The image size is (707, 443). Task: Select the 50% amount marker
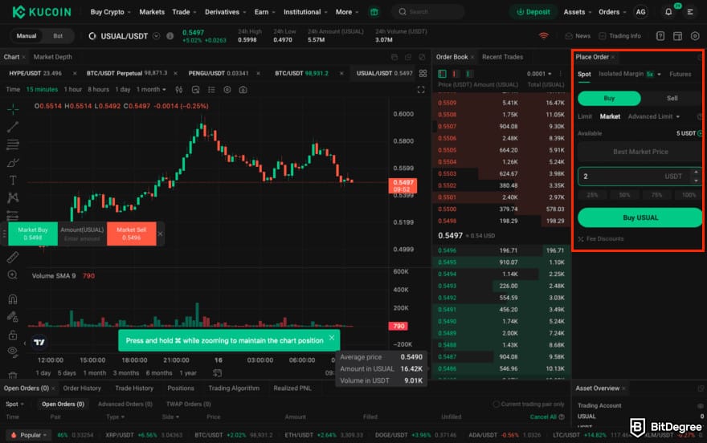(x=624, y=195)
